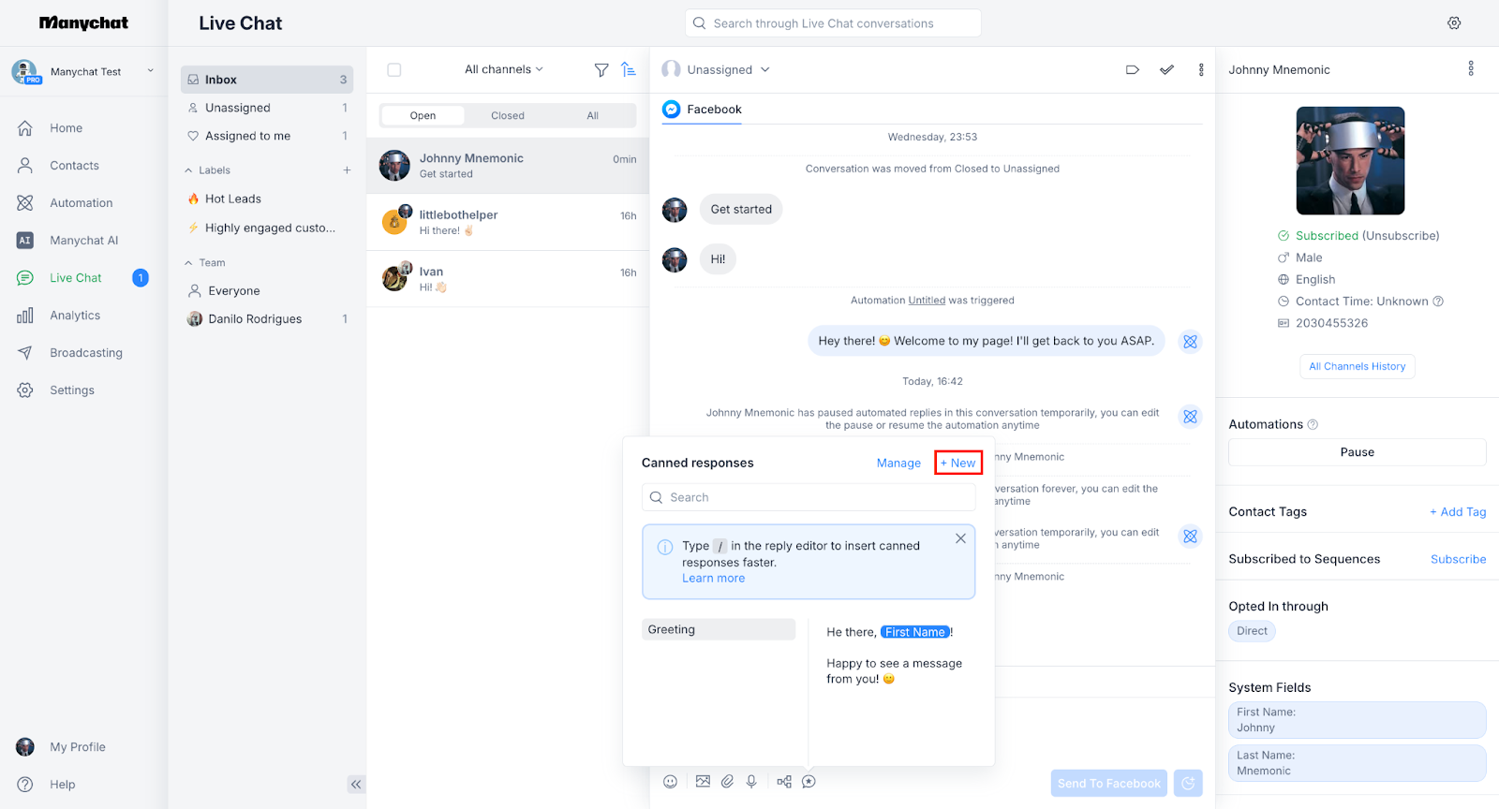Click the sort order icon in conversation list
Image resolution: width=1499 pixels, height=809 pixels.
(629, 70)
